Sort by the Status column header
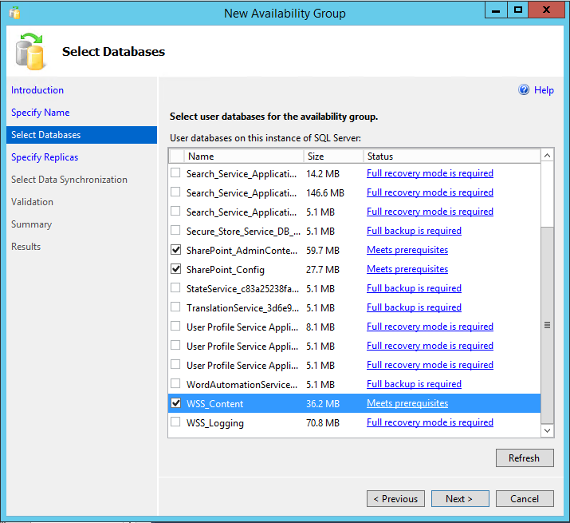 [452, 157]
